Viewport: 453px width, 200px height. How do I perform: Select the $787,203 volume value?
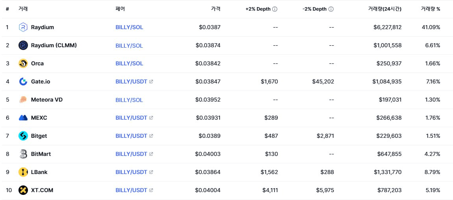pyautogui.click(x=390, y=190)
